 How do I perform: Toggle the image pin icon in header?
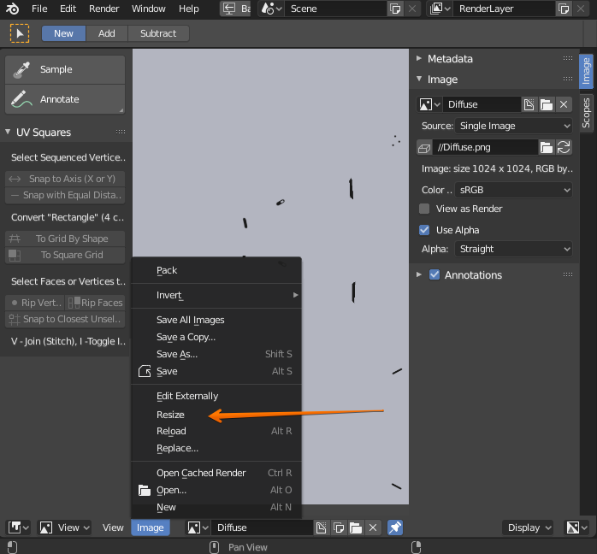point(395,527)
